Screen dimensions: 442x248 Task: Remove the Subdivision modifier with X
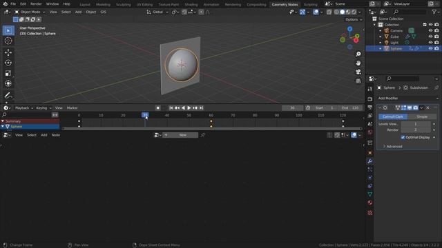427,107
